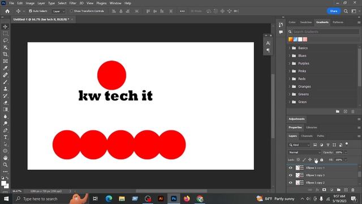The height and width of the screenshot is (204, 362).
Task: Select the Eyedropper tool
Action: point(5,68)
